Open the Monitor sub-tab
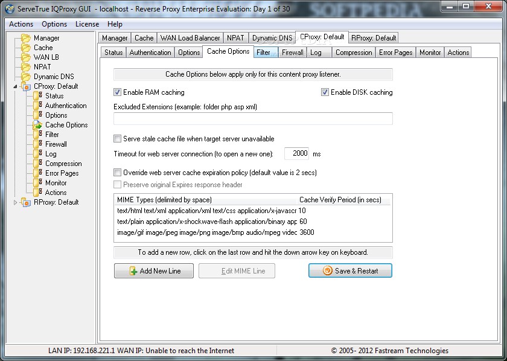Viewport: 507px width, 361px height. click(430, 53)
